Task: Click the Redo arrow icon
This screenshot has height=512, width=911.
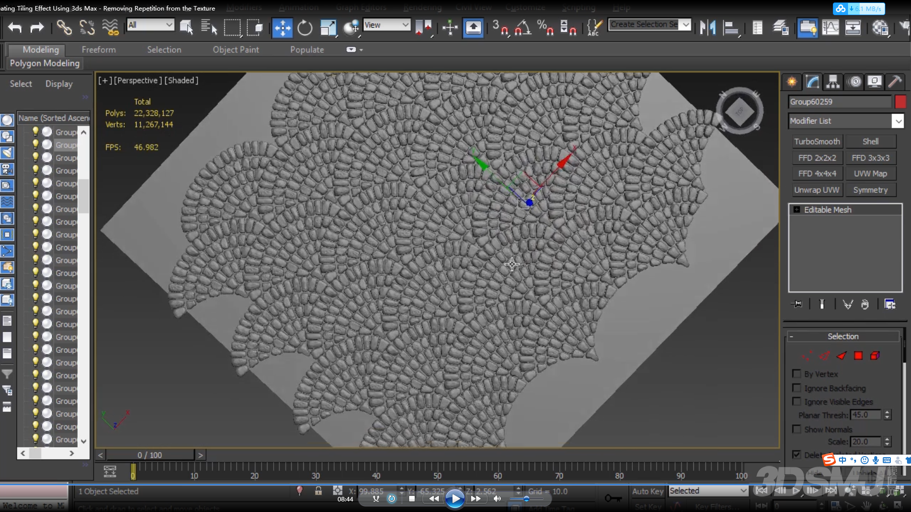Action: point(37,28)
